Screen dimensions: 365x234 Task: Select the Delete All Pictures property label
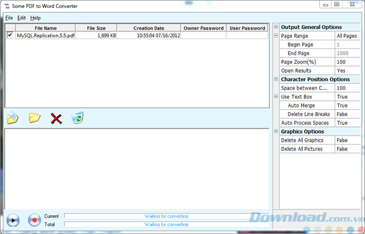[302, 149]
